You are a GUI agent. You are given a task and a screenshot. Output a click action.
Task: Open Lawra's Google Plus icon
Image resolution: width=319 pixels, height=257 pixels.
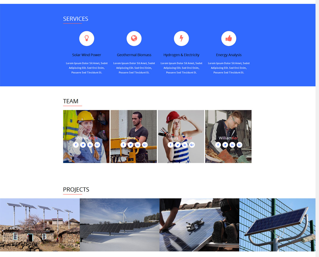[x=145, y=145]
